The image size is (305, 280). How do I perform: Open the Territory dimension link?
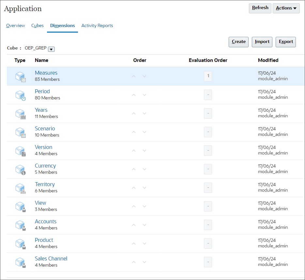point(45,184)
